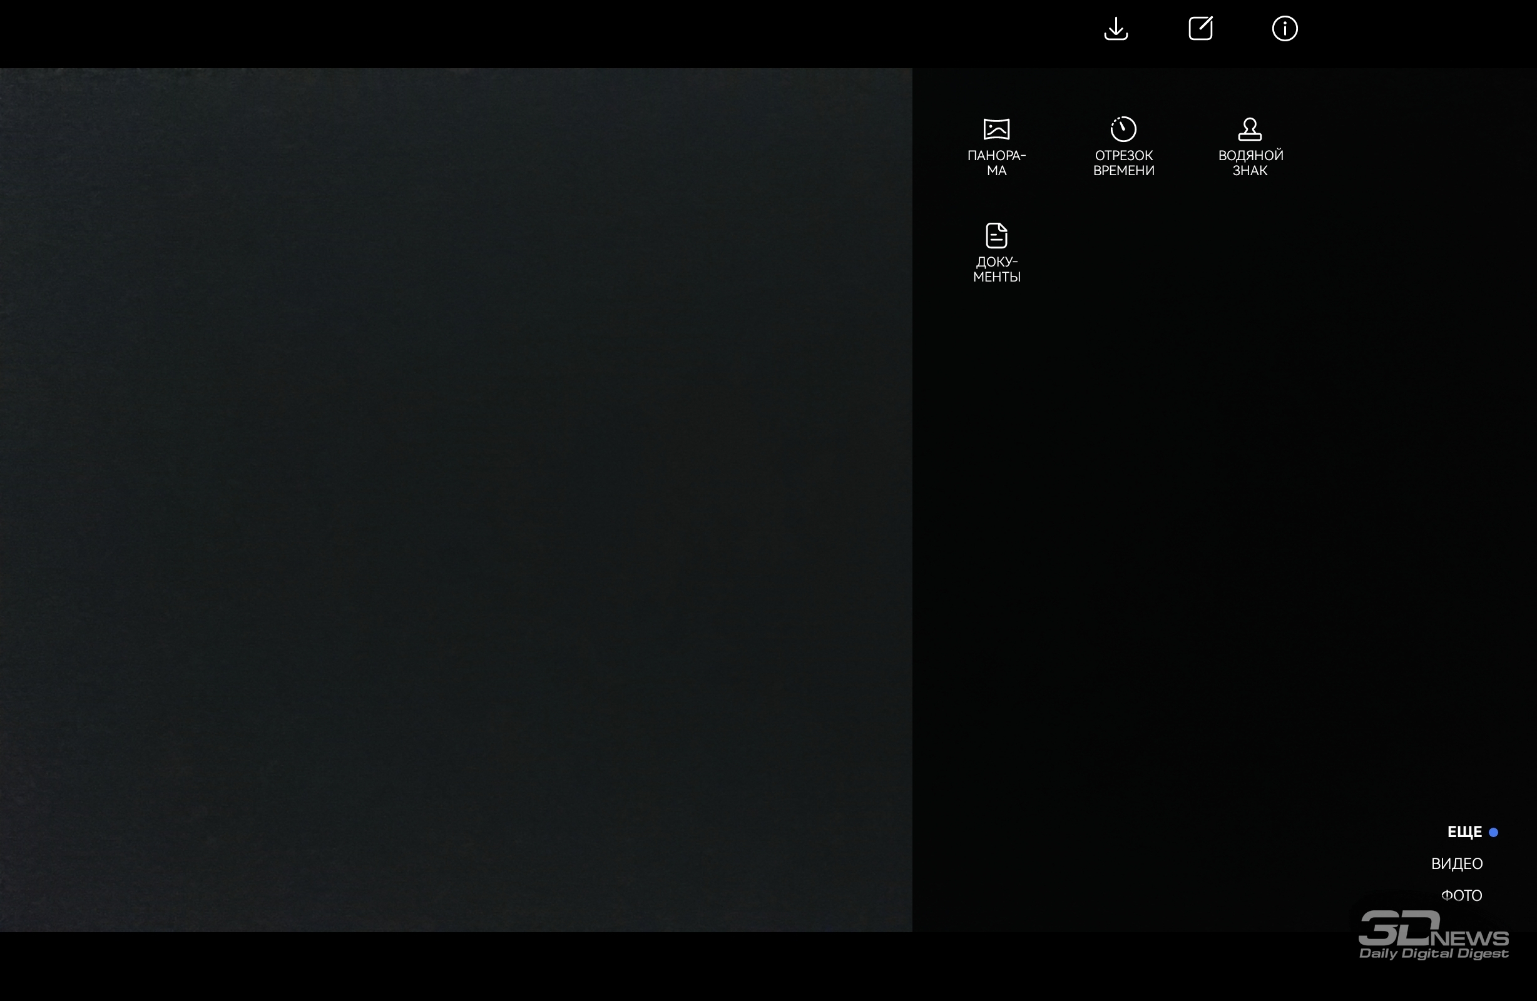Tap the edit modes pencil icon
The width and height of the screenshot is (1537, 1001).
click(1200, 28)
